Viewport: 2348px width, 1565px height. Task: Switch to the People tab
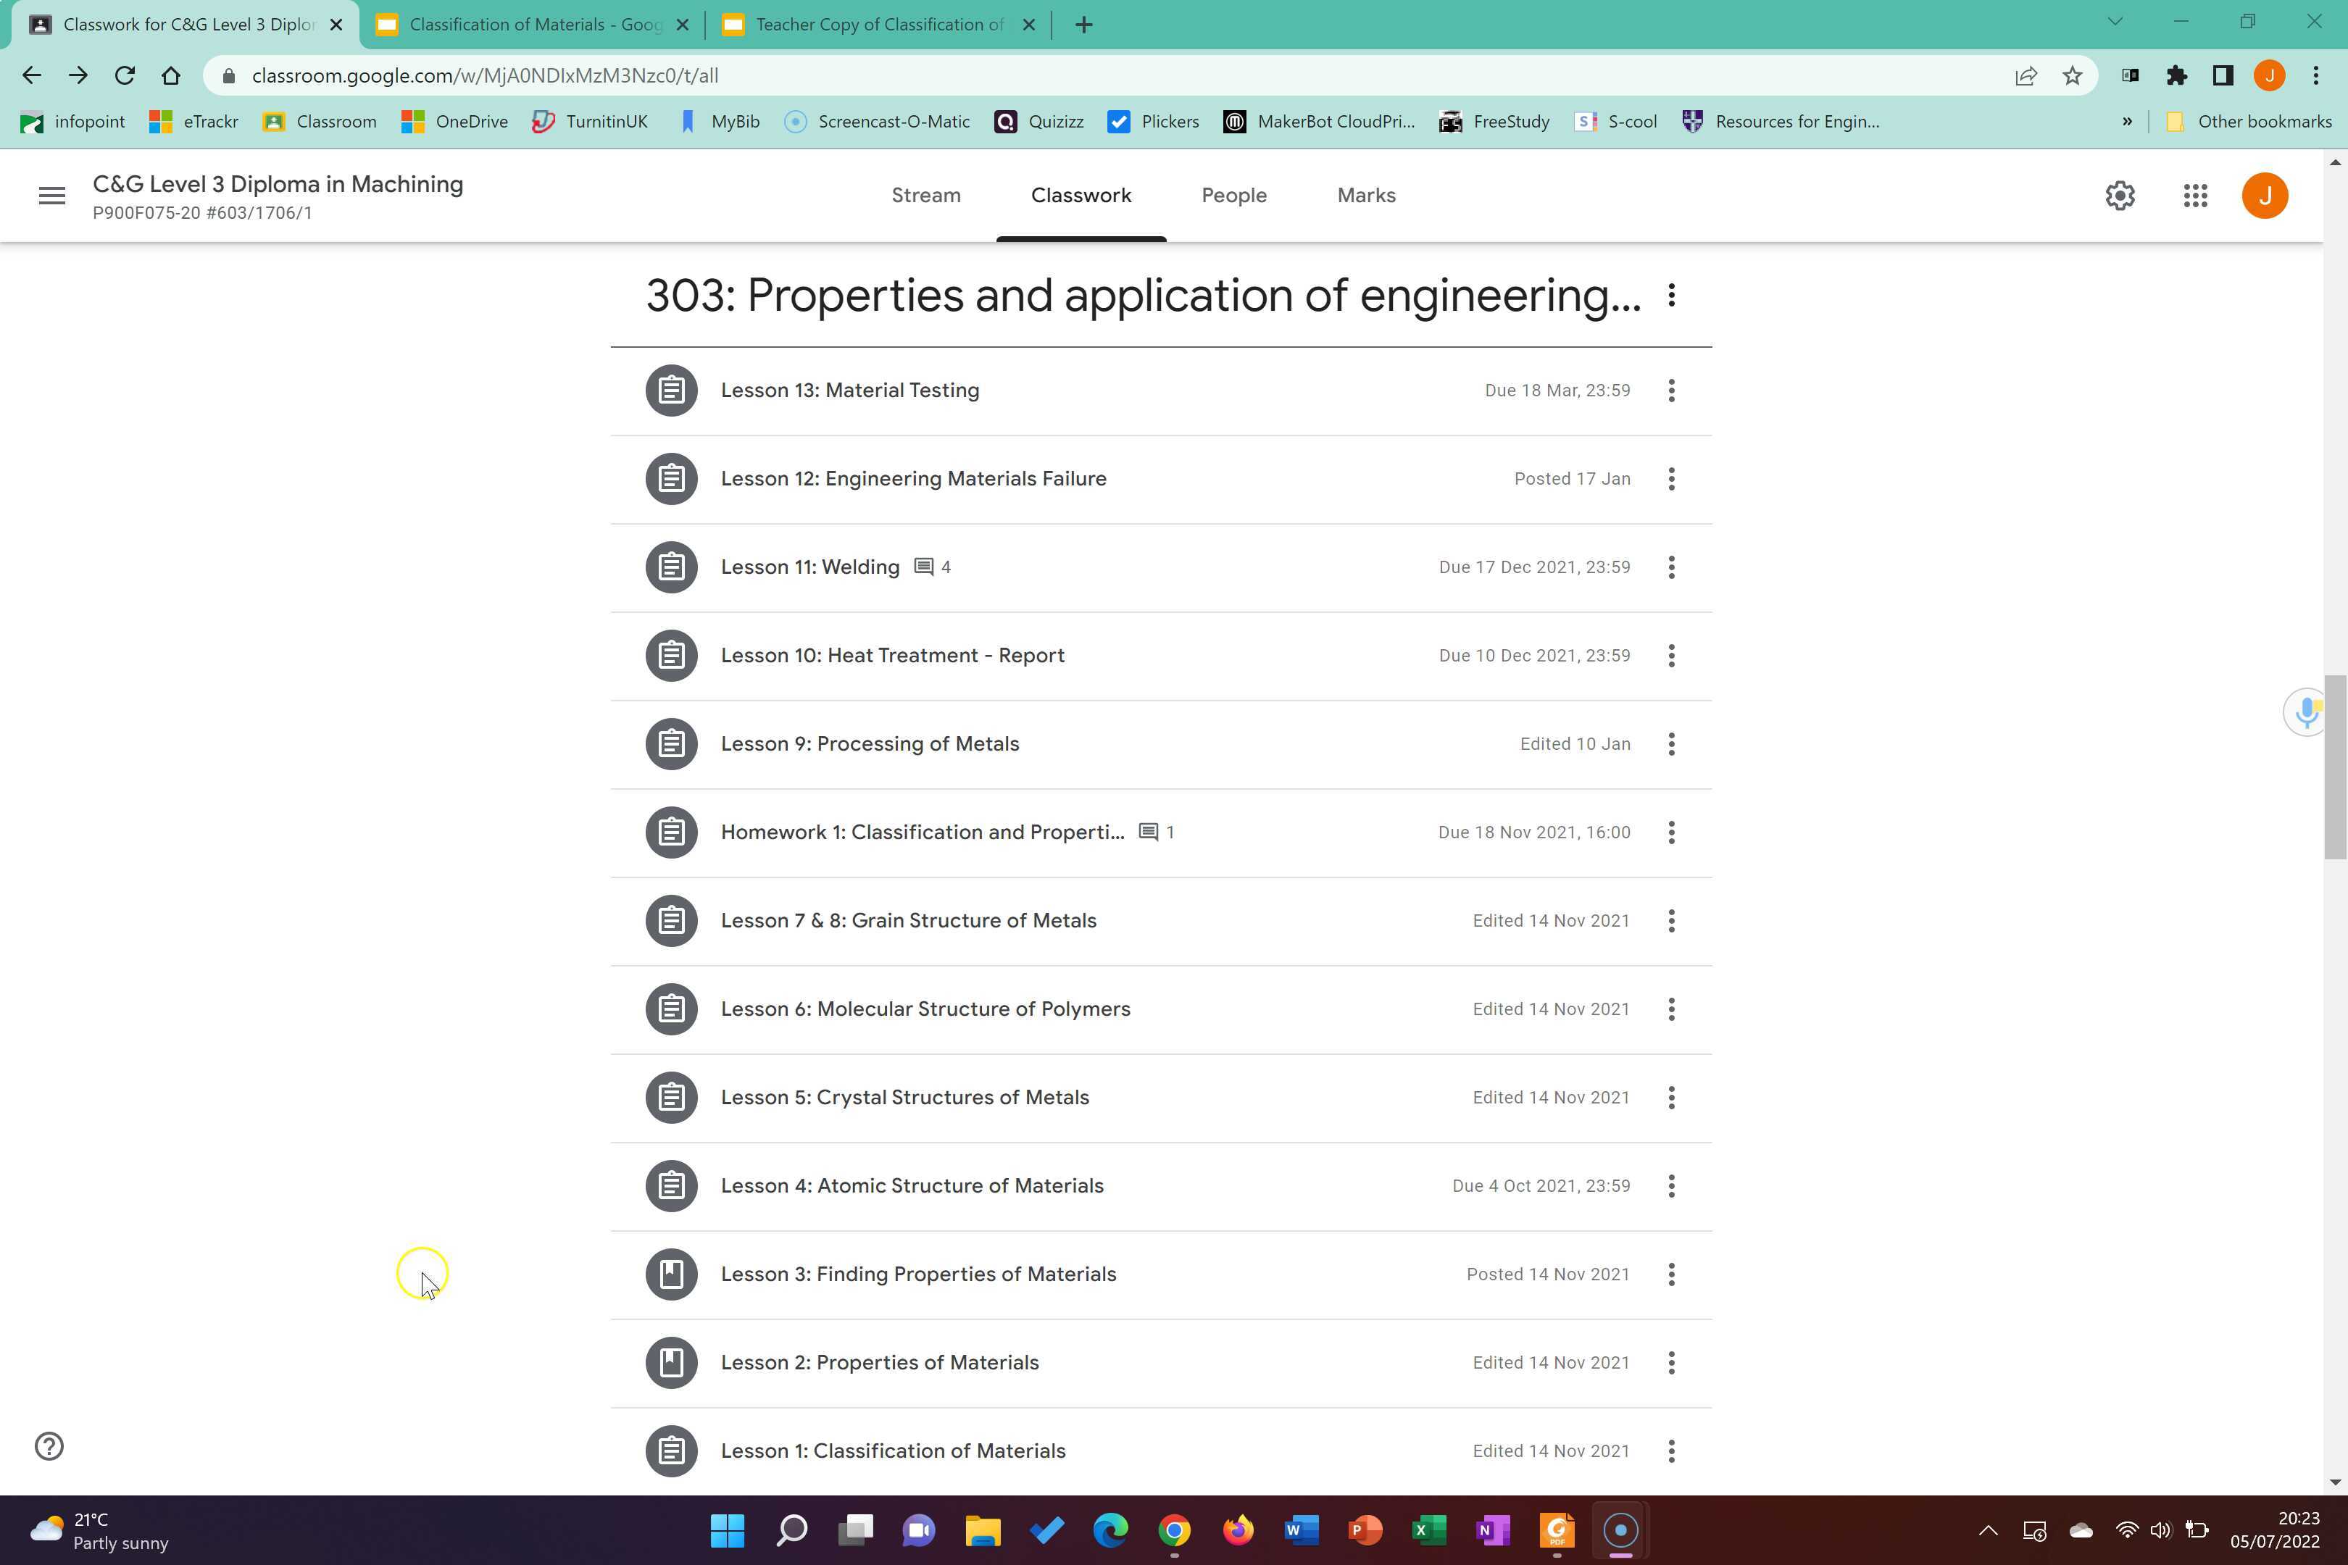pyautogui.click(x=1234, y=196)
